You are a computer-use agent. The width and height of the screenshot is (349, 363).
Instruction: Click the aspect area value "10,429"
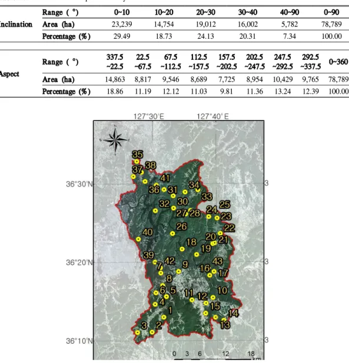coord(282,79)
